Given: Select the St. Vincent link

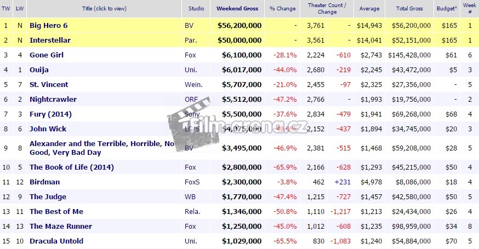Looking at the screenshot, I should tap(49, 84).
